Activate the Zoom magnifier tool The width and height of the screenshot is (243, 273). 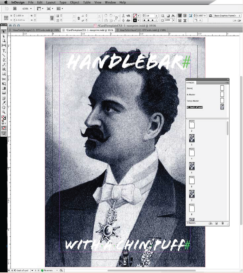[4, 112]
